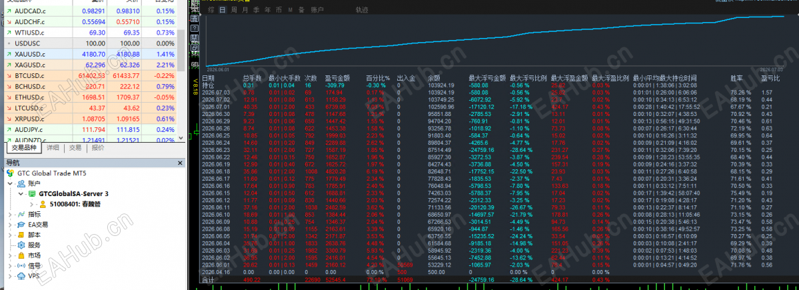
Task: Close the 导航 navigator panel
Action: point(180,163)
